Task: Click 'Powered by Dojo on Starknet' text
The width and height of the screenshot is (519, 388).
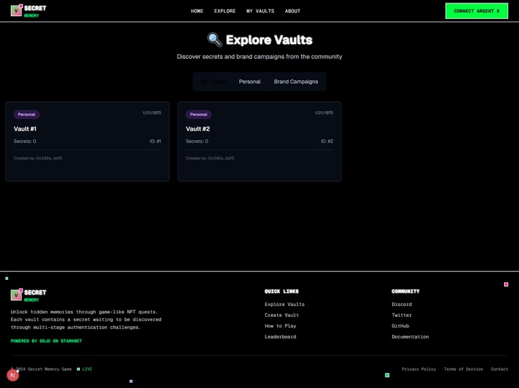Action: click(x=46, y=341)
